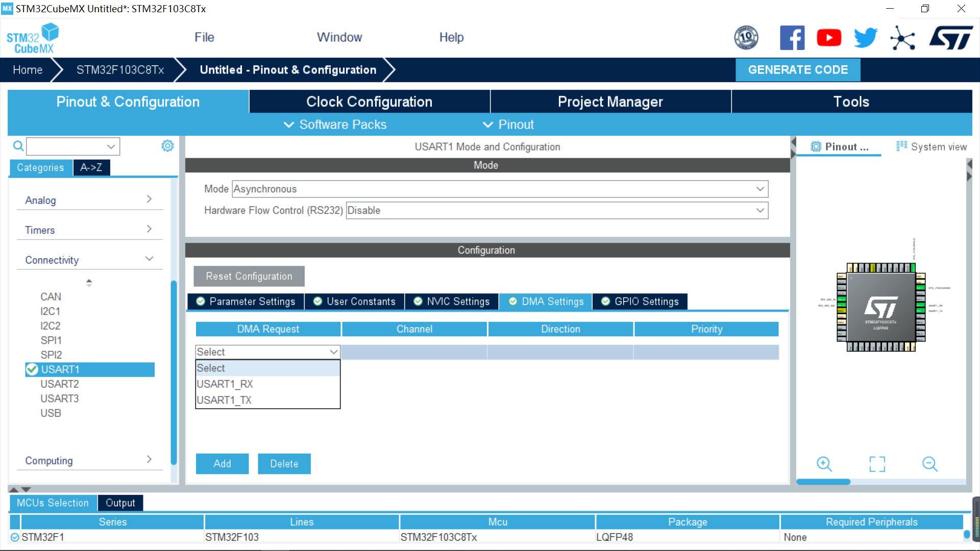Click the Add DMA request button
Viewport: 980px width, 551px height.
tap(222, 463)
